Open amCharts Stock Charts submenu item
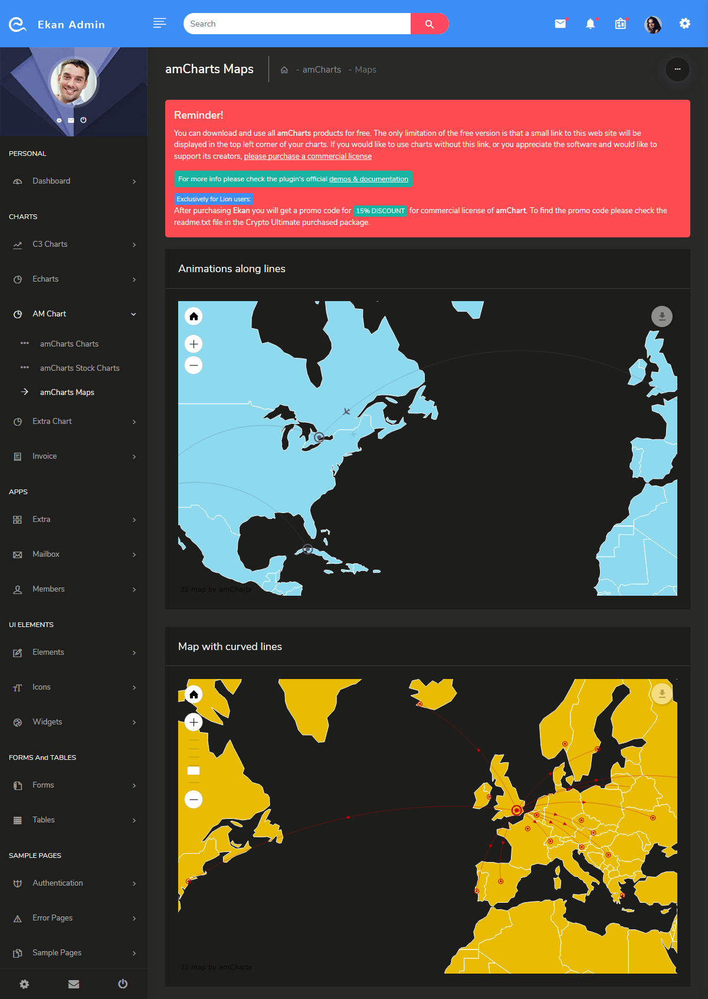Image resolution: width=708 pixels, height=999 pixels. 80,368
